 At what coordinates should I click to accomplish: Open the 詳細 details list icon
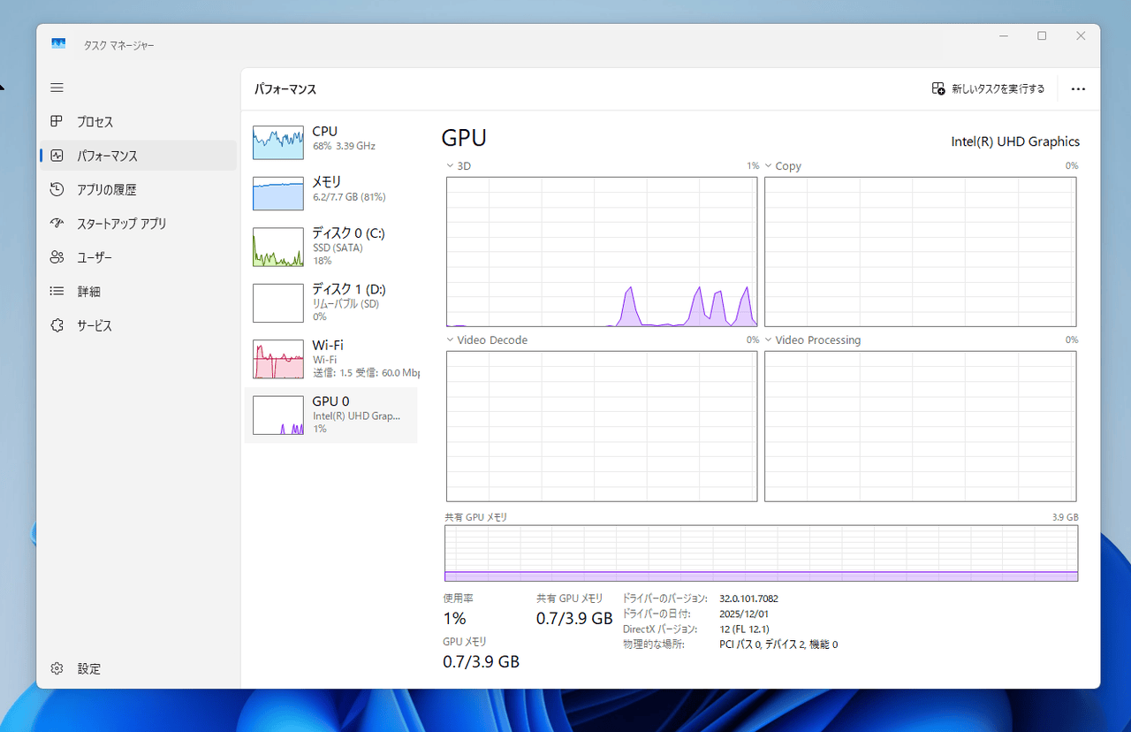pos(57,291)
